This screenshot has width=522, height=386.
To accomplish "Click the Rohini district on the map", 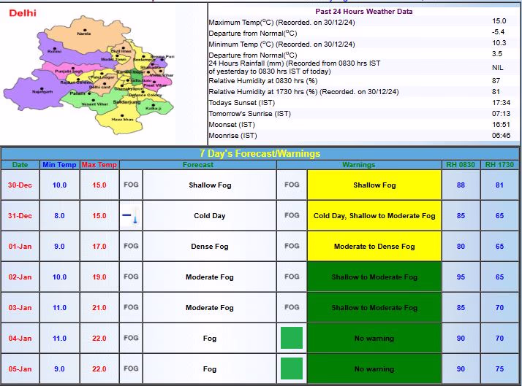I will coord(54,51).
